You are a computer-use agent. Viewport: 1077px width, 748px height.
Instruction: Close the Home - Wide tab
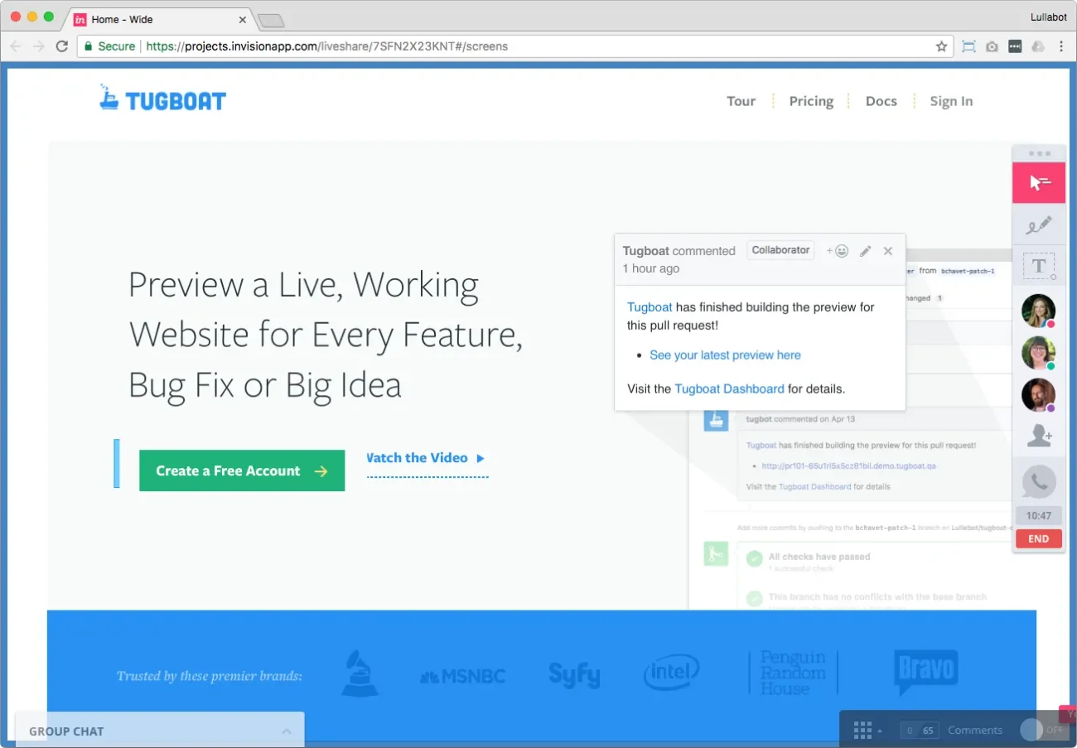click(243, 19)
